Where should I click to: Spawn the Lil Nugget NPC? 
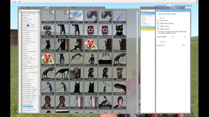pyautogui.click(x=120, y=102)
